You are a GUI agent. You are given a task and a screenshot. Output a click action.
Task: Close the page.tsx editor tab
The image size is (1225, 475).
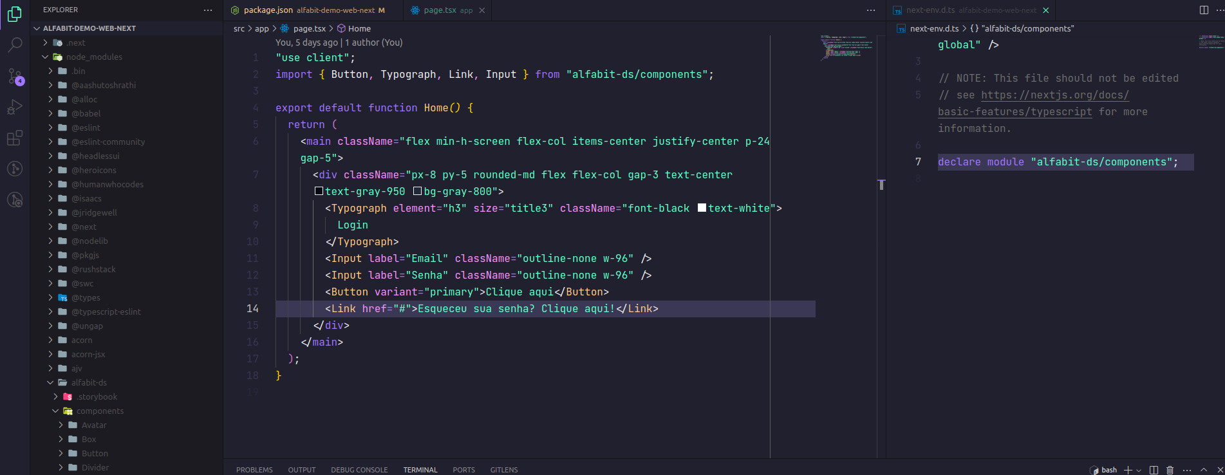click(482, 10)
